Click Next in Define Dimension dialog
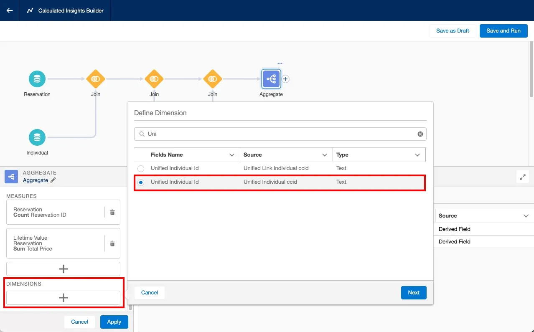Viewport: 534px width, 332px height. pos(413,293)
